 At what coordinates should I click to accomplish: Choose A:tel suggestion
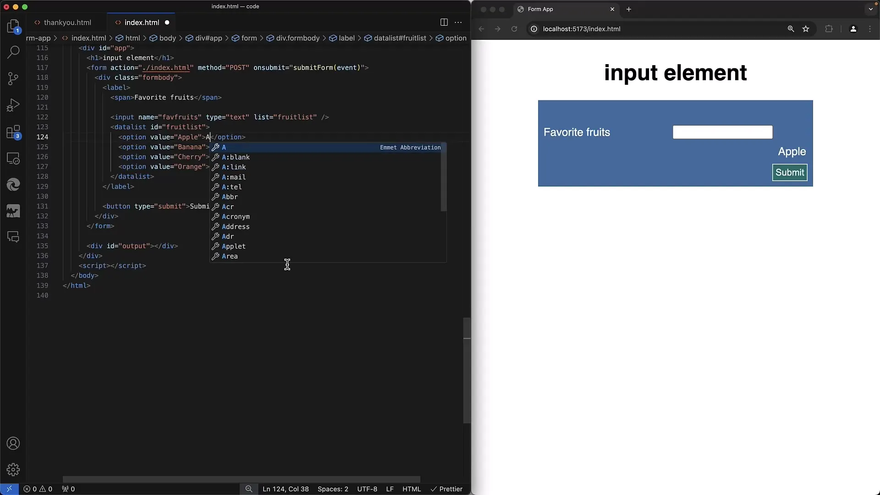coord(325,187)
